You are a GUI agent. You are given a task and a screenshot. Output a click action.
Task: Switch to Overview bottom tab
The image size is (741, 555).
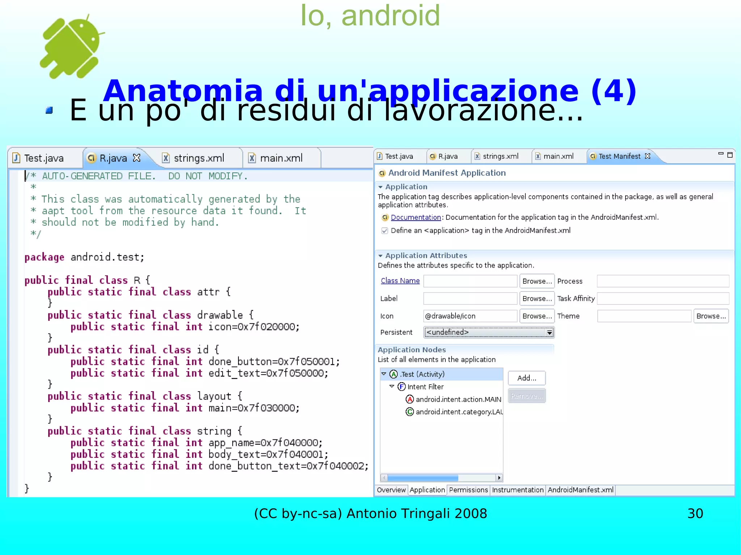(391, 490)
